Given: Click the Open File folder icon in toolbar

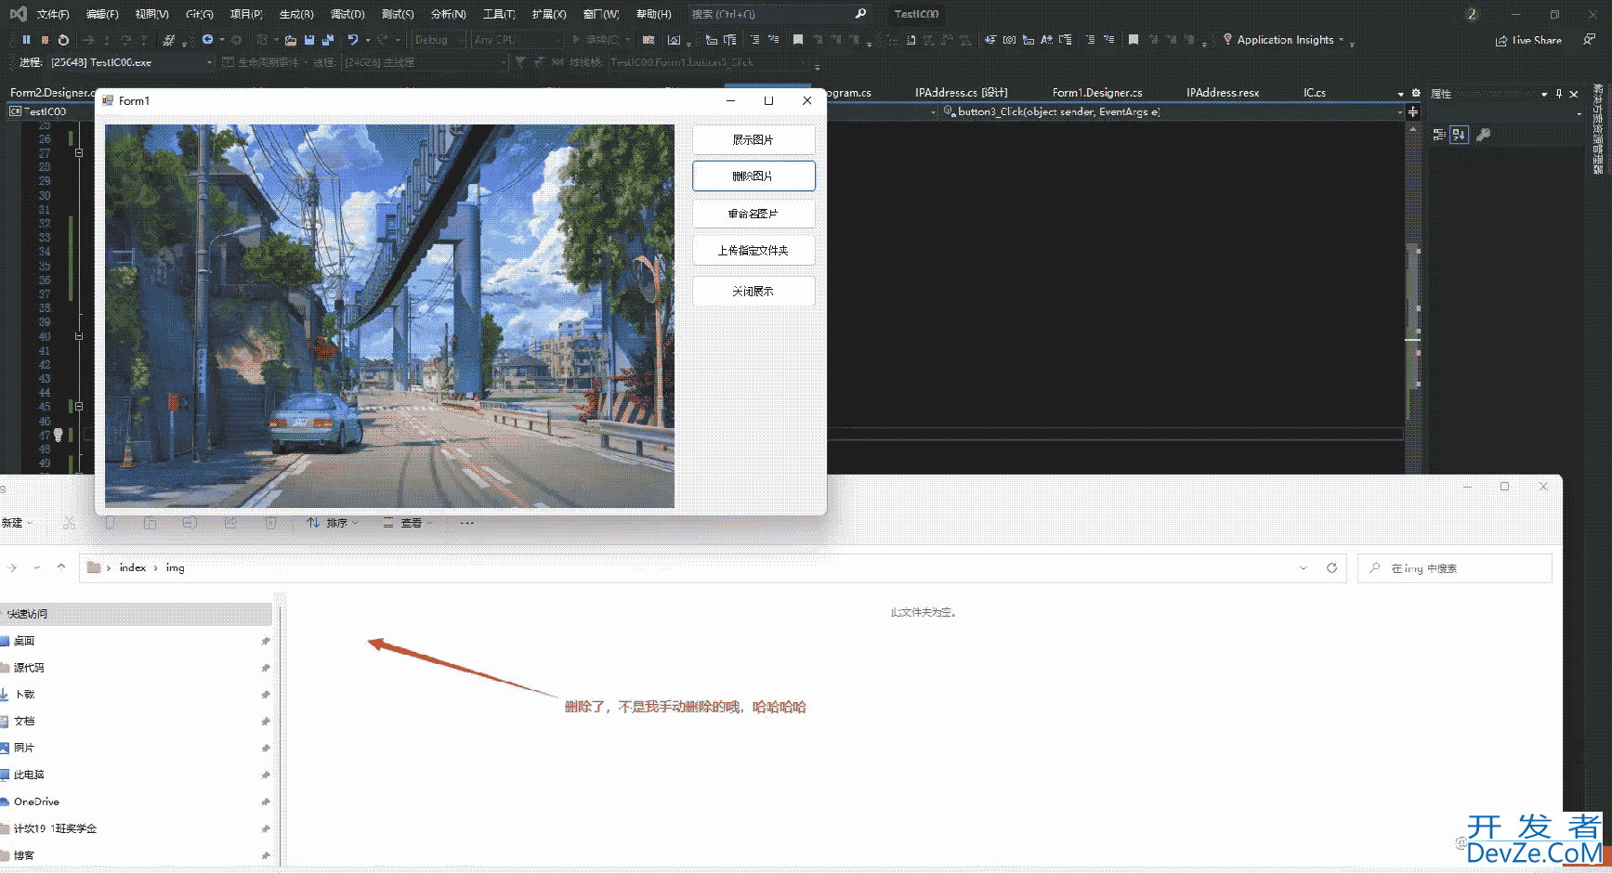Looking at the screenshot, I should tap(291, 40).
